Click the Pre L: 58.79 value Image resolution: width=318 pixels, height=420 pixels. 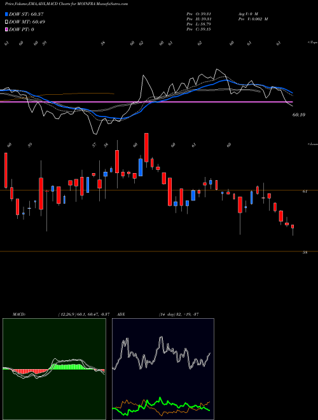point(198,24)
